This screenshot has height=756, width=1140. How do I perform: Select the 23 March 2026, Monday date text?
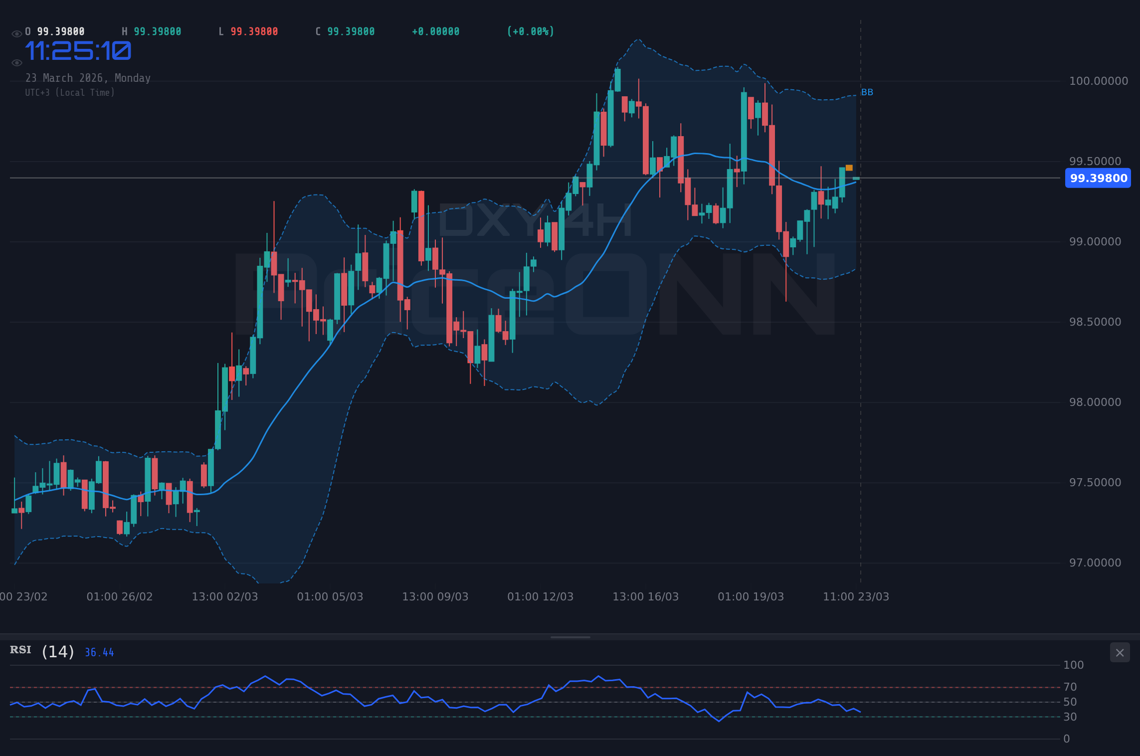(88, 78)
